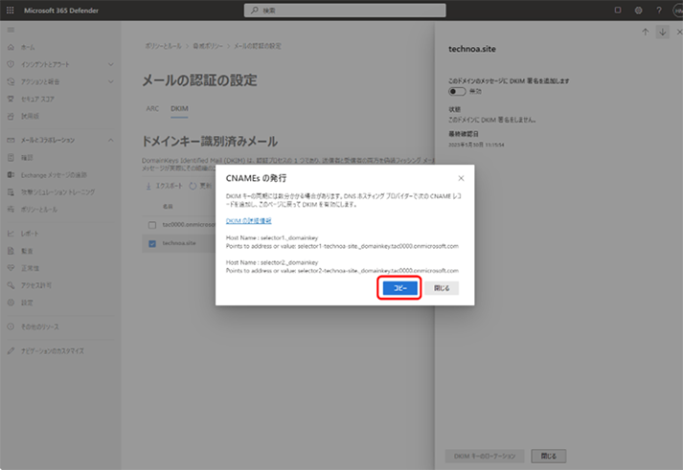The width and height of the screenshot is (683, 470).
Task: Click ポリシーとルール breadcrumb
Action: click(163, 46)
